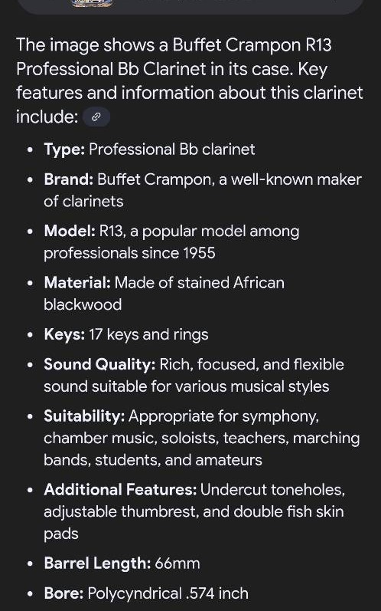Click the bold "Barrel Length:" label
Screen dimensions: 381x611
click(97, 563)
